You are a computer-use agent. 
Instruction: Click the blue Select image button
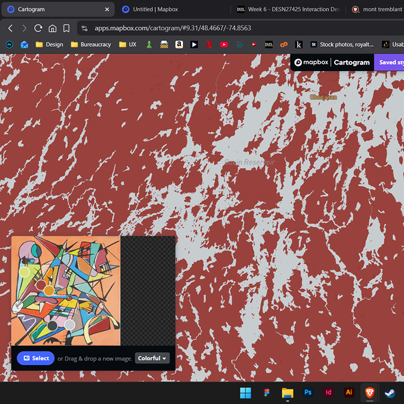click(x=36, y=358)
